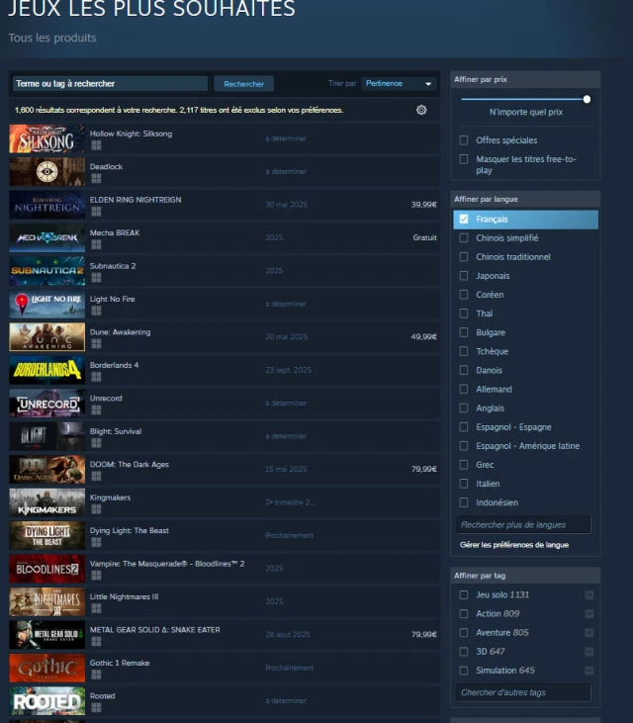Click the Rechercher button
Viewport: 633px width, 723px height.
point(244,84)
